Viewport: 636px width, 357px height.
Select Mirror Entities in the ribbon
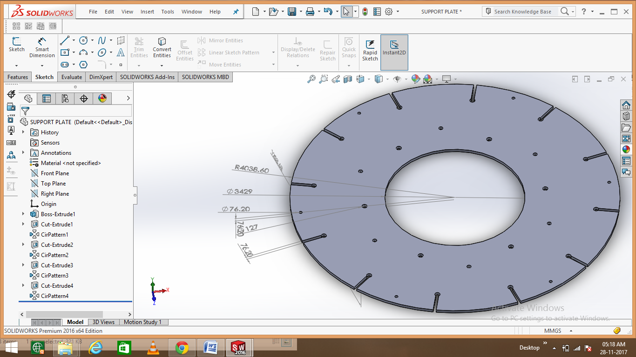coord(224,40)
